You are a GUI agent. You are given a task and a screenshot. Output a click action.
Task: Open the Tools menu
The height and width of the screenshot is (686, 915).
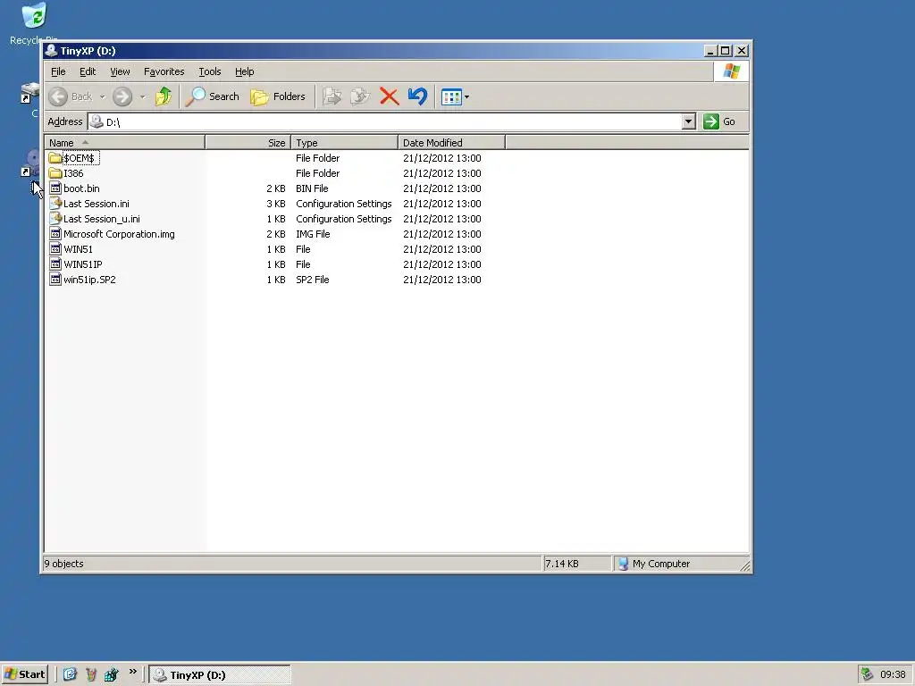(209, 71)
